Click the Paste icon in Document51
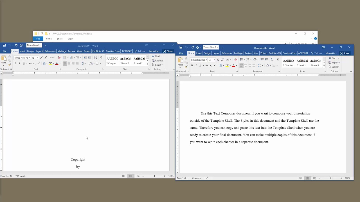This screenshot has height=202, width=360. [x=4, y=58]
